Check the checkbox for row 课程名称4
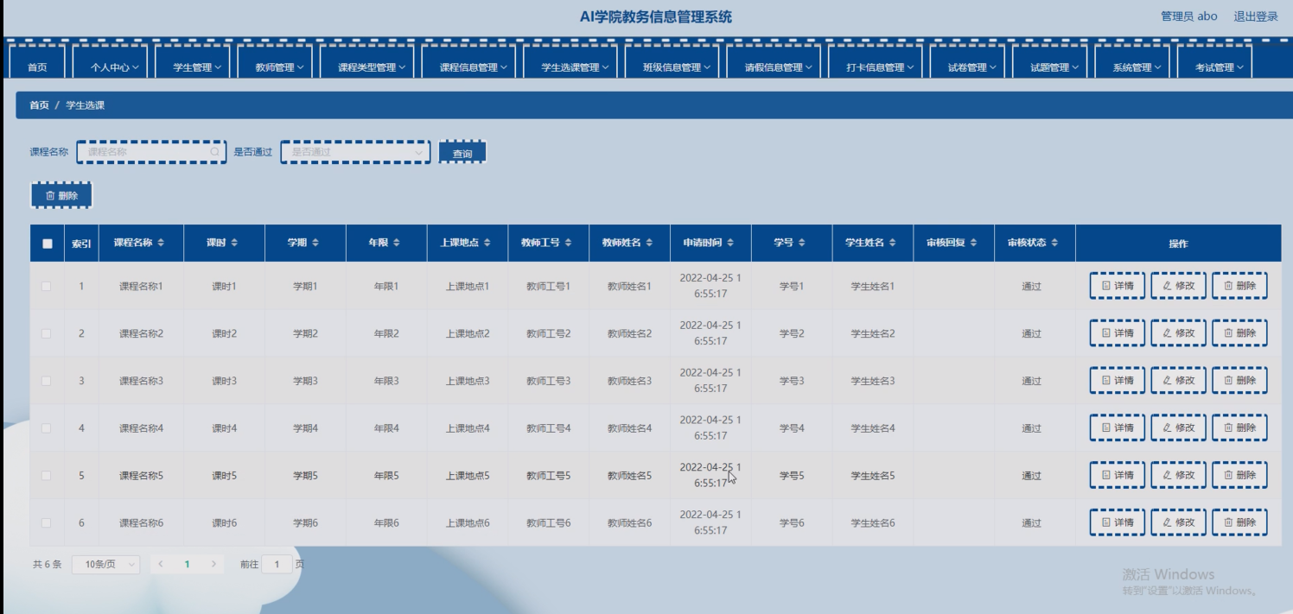This screenshot has width=1293, height=614. tap(47, 428)
